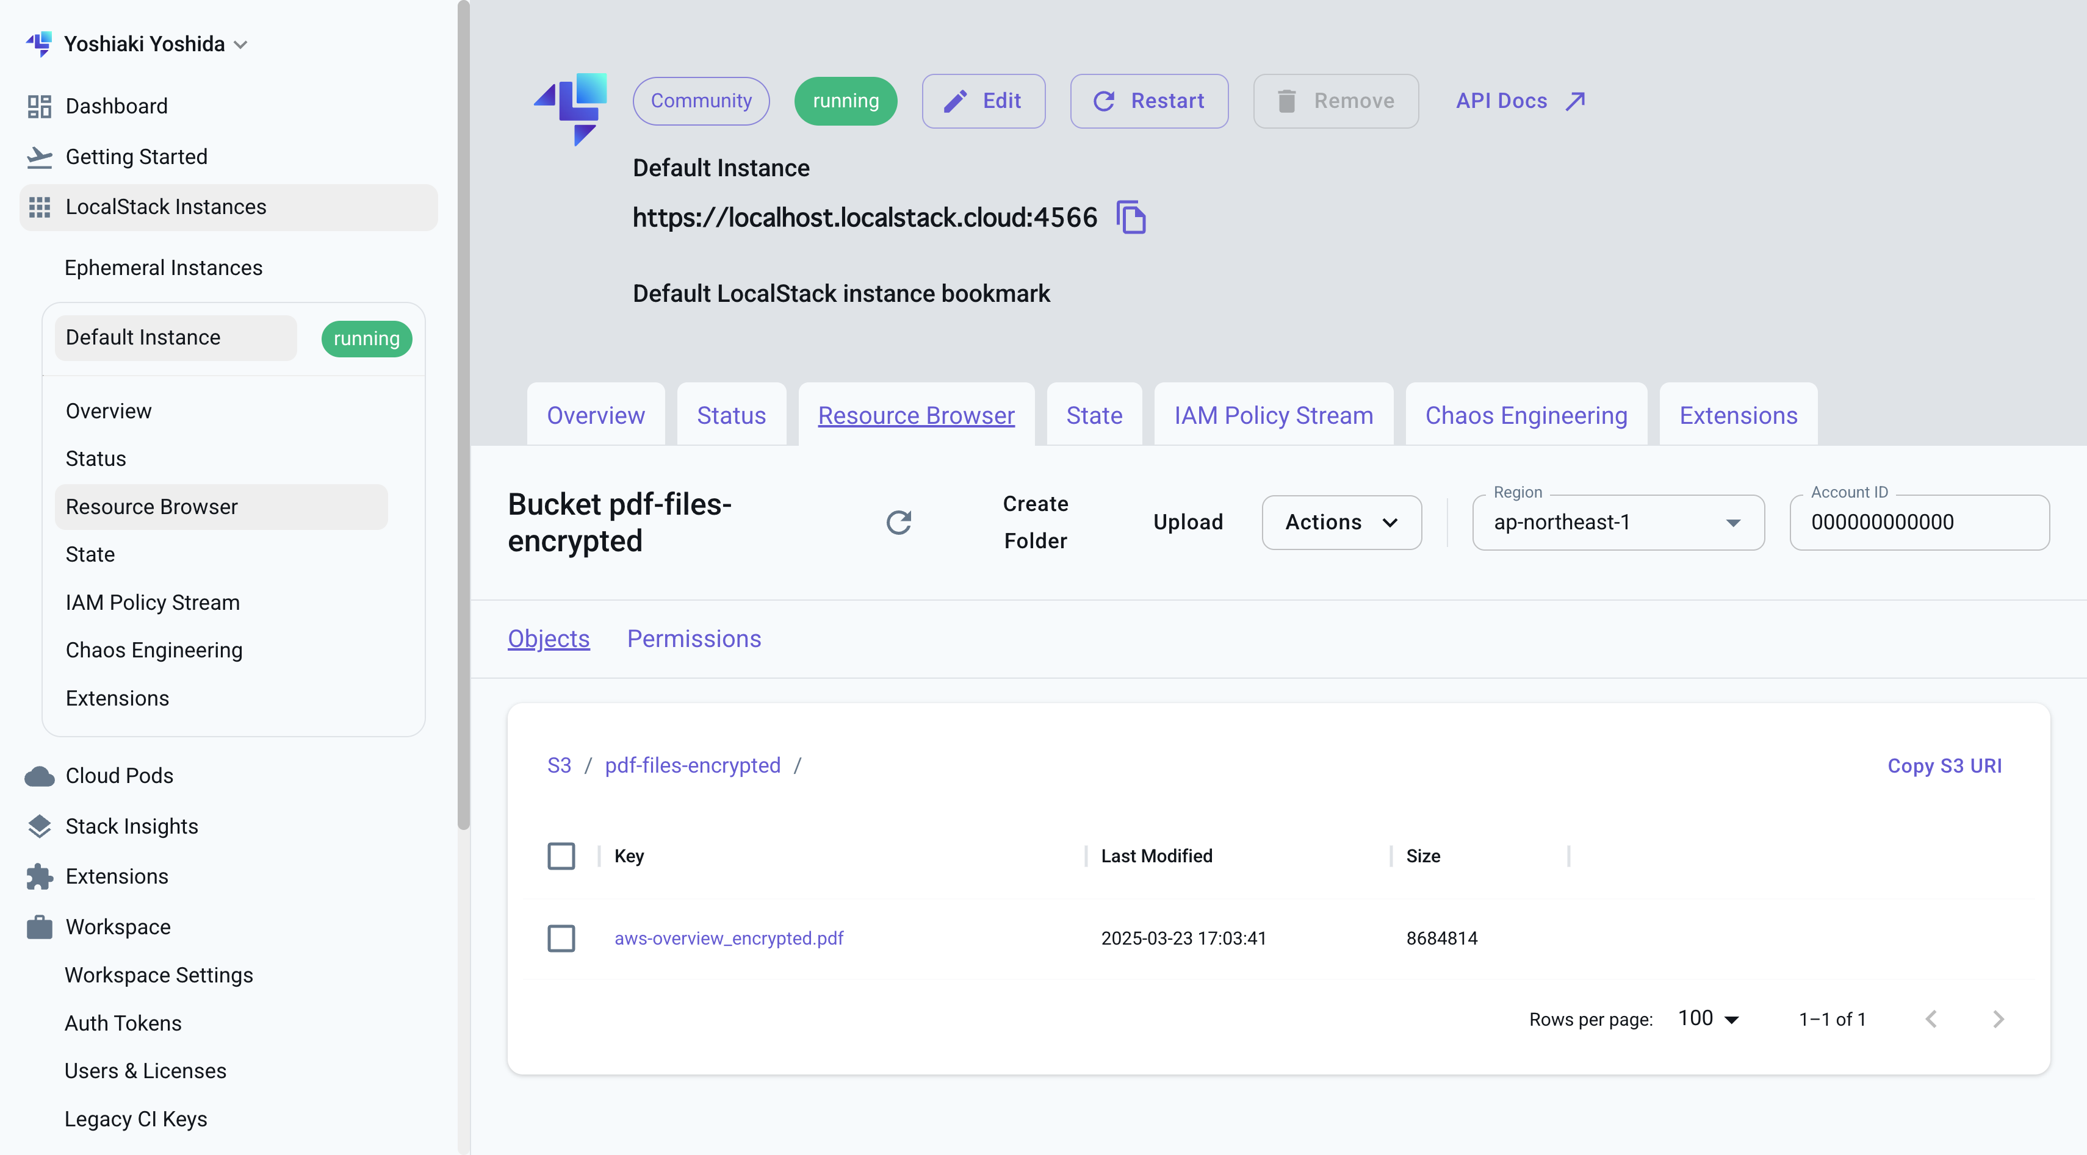Sort by the Size column header
This screenshot has height=1155, width=2087.
coord(1422,856)
